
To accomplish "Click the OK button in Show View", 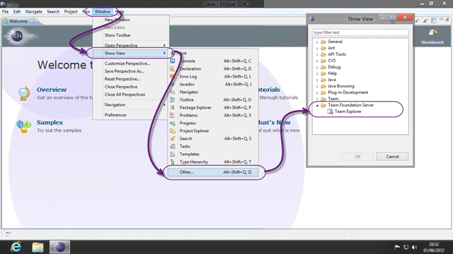I will (357, 157).
